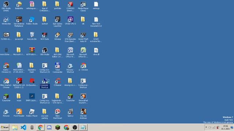234x131 pixels.
Task: Open the Minecraft block taskbar icon
Action: (58, 127)
